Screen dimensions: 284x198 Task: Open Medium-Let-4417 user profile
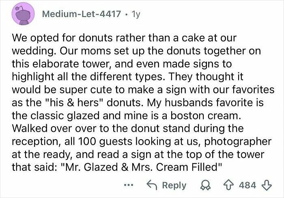(81, 14)
